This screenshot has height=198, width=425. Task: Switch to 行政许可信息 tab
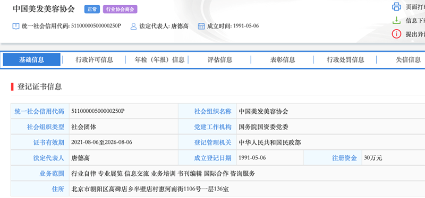click(x=94, y=60)
